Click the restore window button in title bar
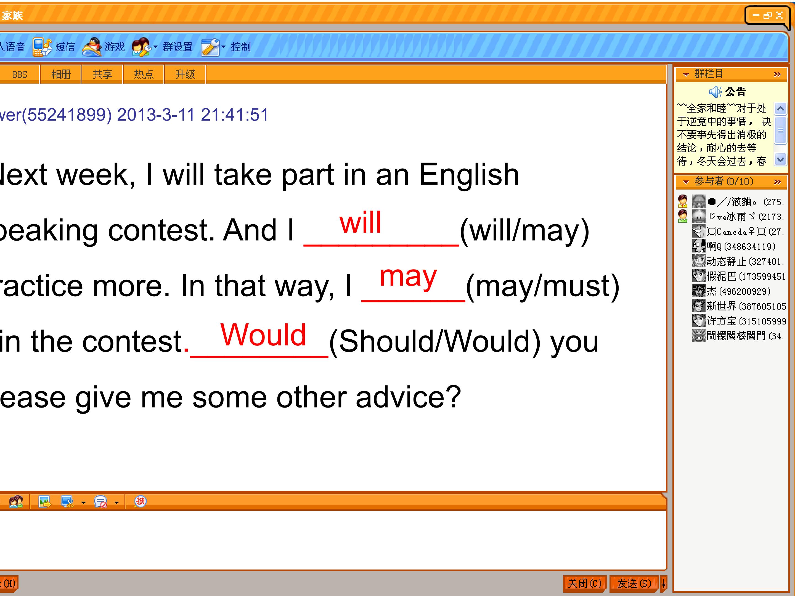The image size is (795, 596). [767, 15]
